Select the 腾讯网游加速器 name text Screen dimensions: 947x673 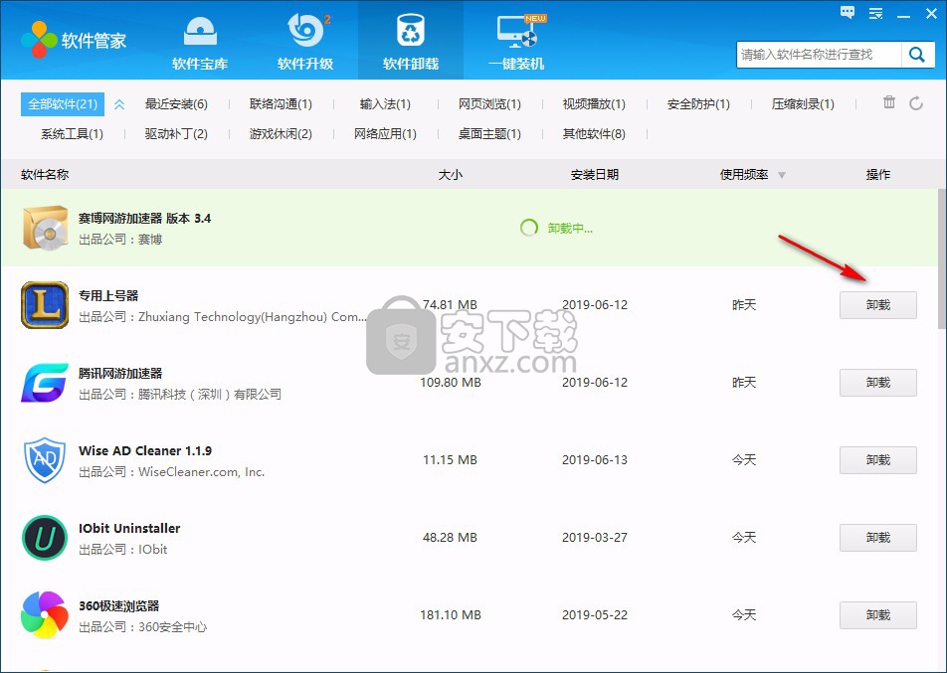[120, 373]
